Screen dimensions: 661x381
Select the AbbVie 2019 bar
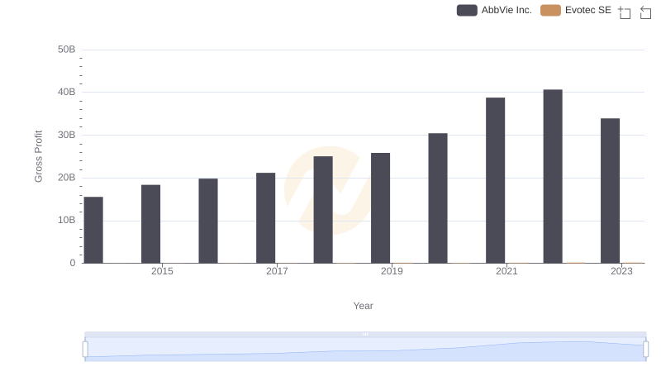tap(380, 208)
